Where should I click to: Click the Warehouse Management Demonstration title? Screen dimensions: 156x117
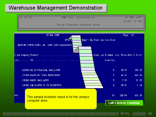click(x=56, y=8)
